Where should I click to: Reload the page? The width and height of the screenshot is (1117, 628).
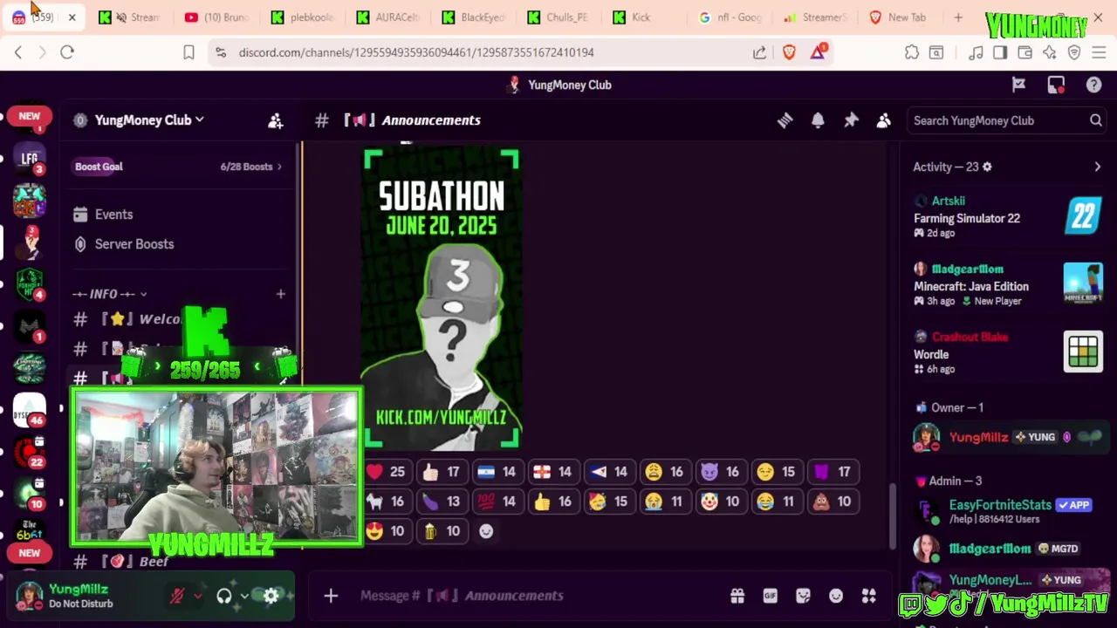coord(67,52)
